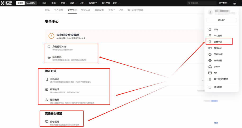
Task: Open the 第三方授权管理 tab
Action: tap(135, 10)
